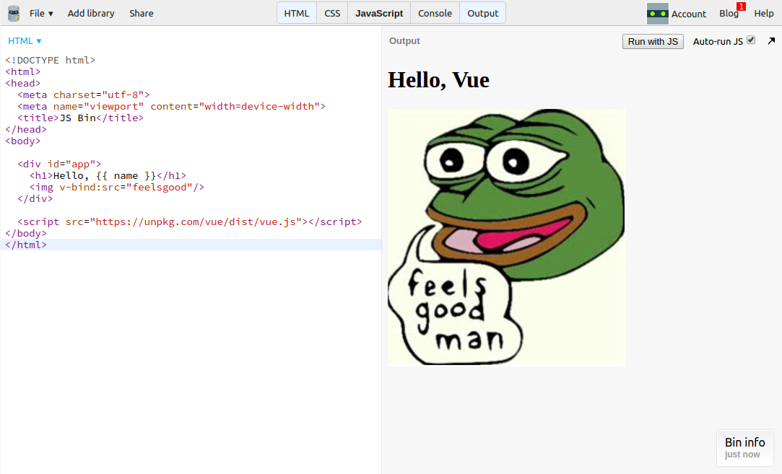
Task: Open the Console panel tab
Action: click(x=435, y=13)
